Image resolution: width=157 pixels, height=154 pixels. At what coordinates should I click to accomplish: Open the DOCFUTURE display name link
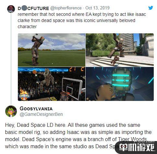(x=33, y=8)
